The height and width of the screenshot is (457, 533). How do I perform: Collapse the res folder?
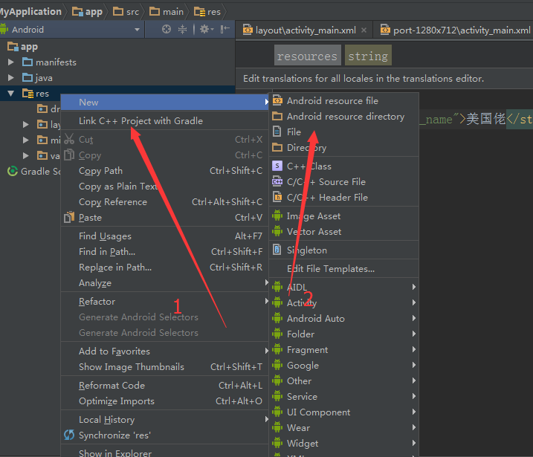(x=11, y=93)
